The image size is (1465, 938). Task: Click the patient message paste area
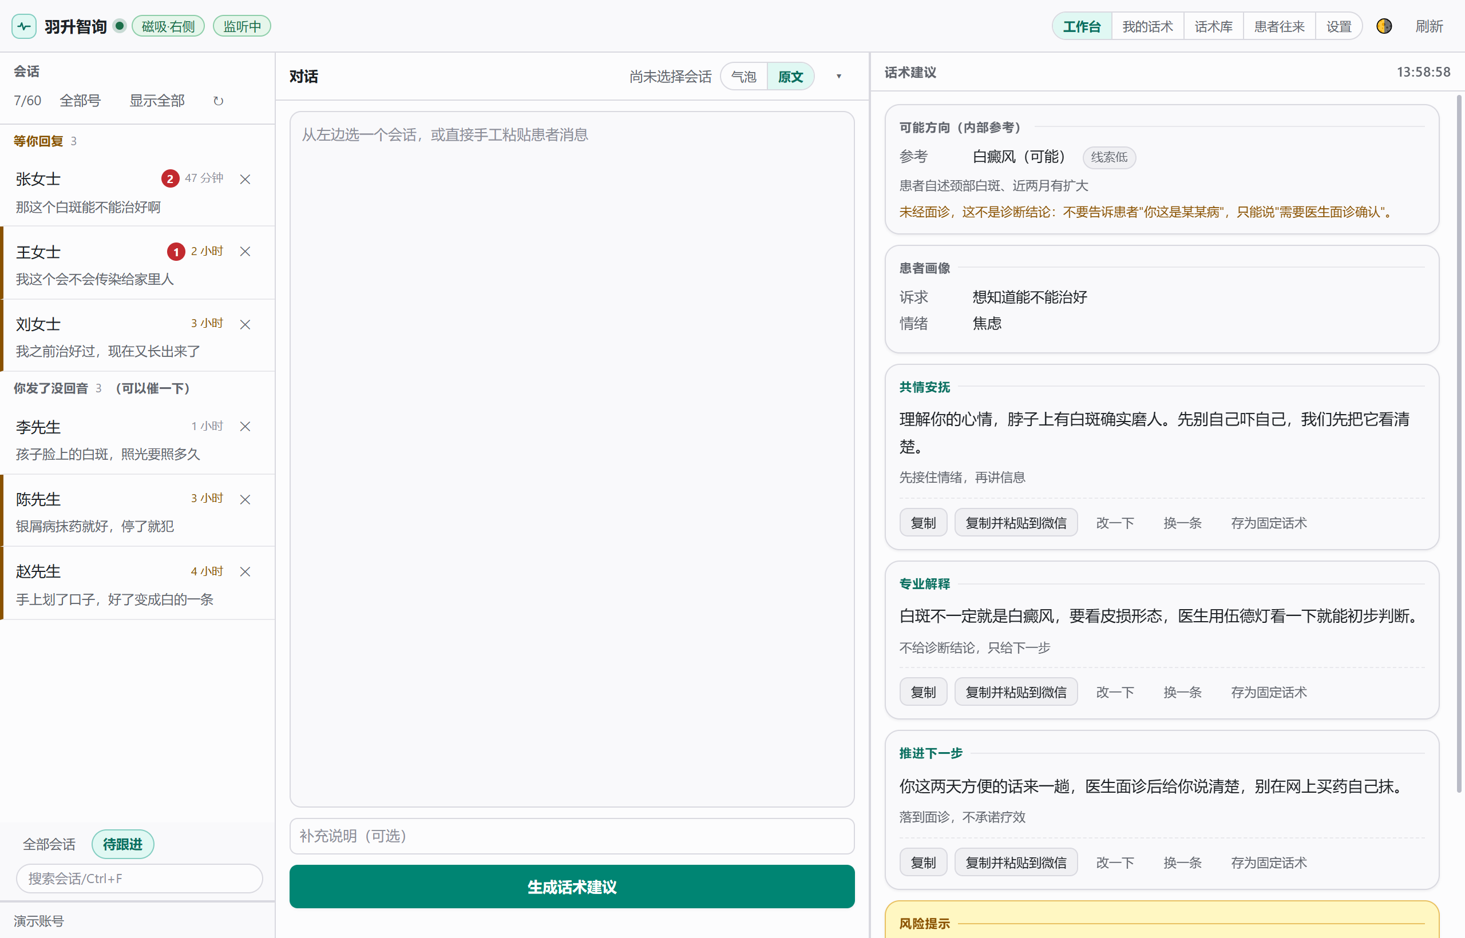(x=572, y=459)
